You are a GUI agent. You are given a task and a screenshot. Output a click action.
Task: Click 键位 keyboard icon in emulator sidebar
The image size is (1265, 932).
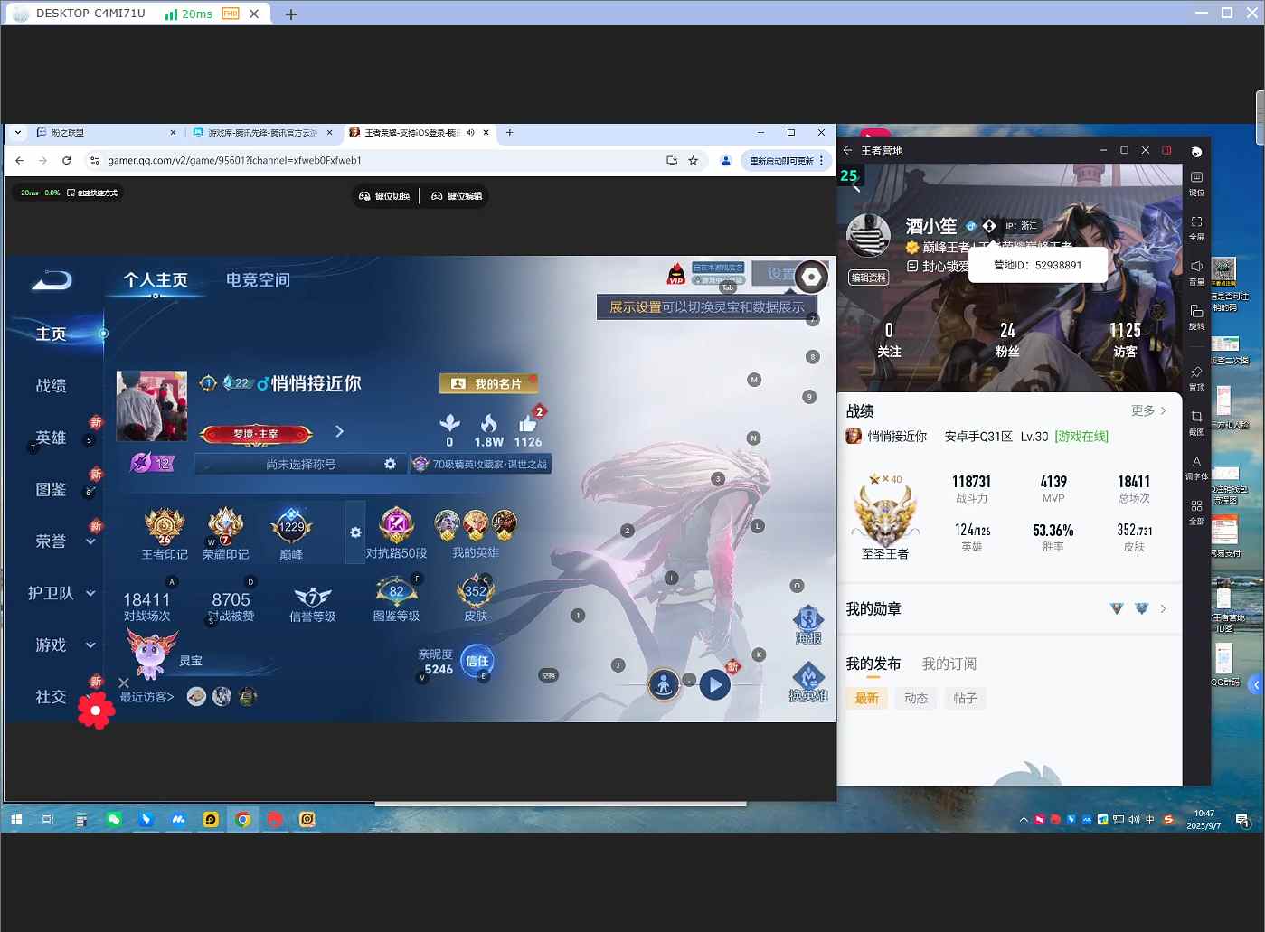click(1196, 177)
